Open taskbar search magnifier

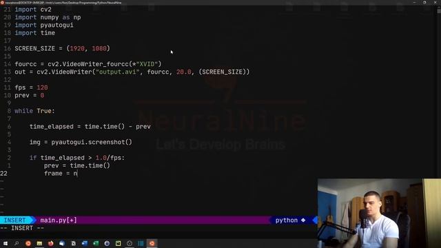click(17, 243)
